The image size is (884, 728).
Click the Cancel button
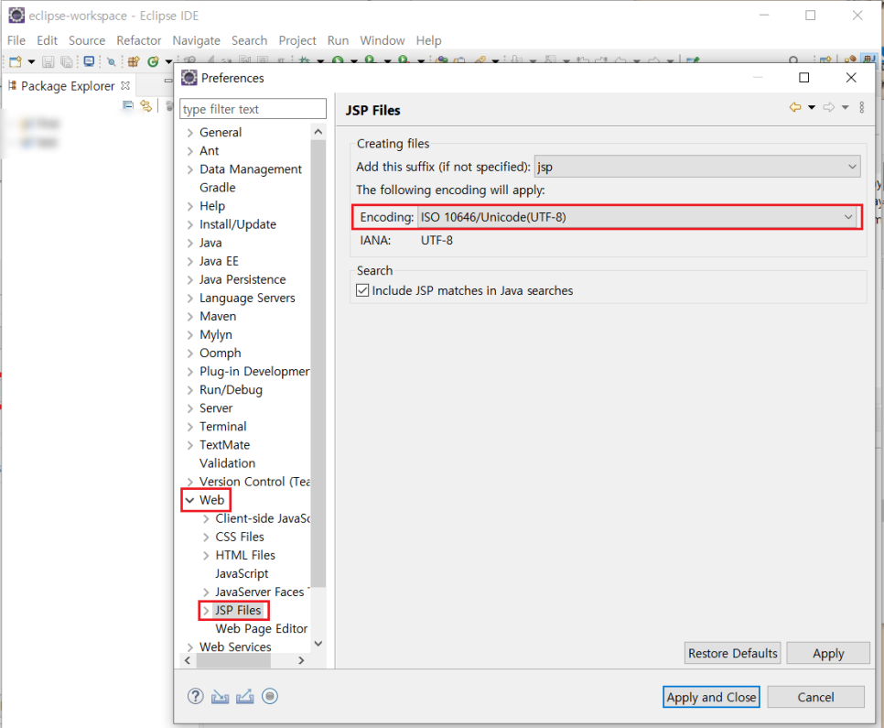click(815, 698)
